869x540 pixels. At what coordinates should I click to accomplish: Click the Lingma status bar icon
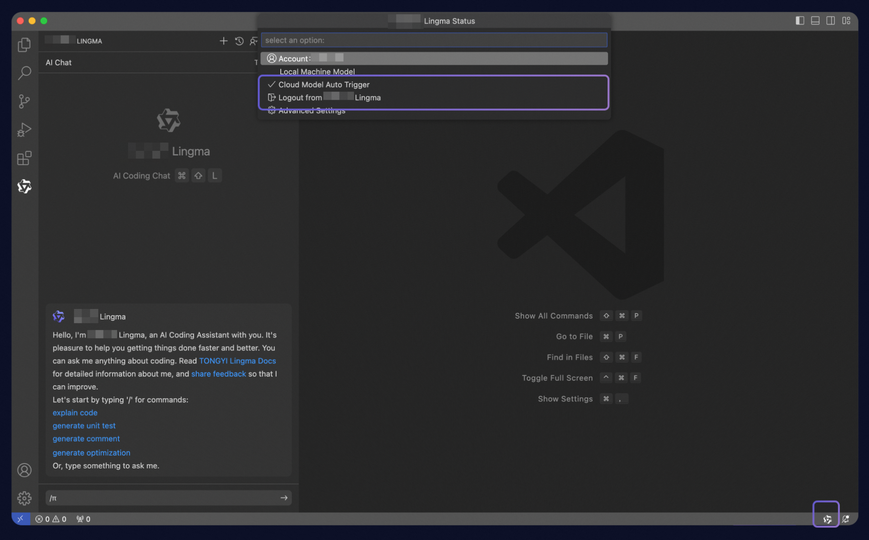point(827,519)
